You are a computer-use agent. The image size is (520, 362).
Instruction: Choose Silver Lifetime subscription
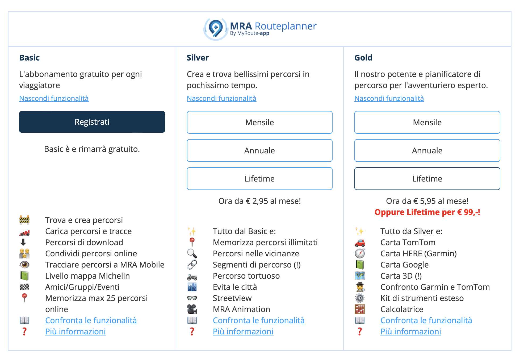260,179
